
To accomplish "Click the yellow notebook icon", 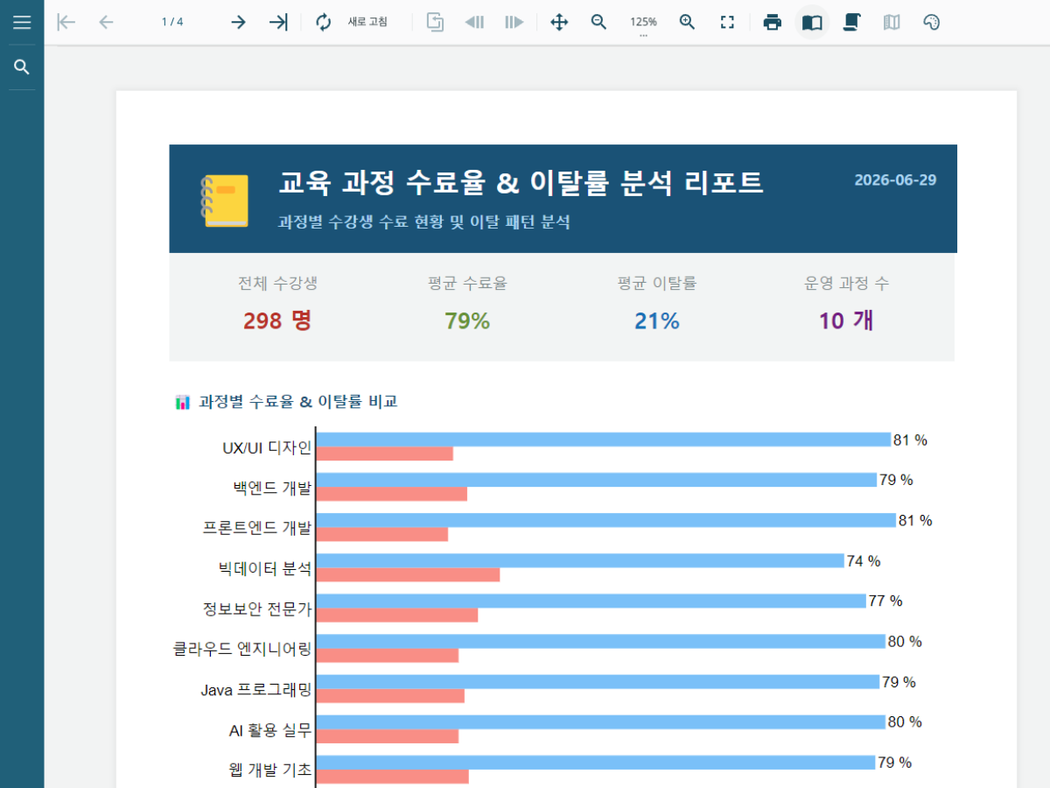I will pyautogui.click(x=225, y=201).
